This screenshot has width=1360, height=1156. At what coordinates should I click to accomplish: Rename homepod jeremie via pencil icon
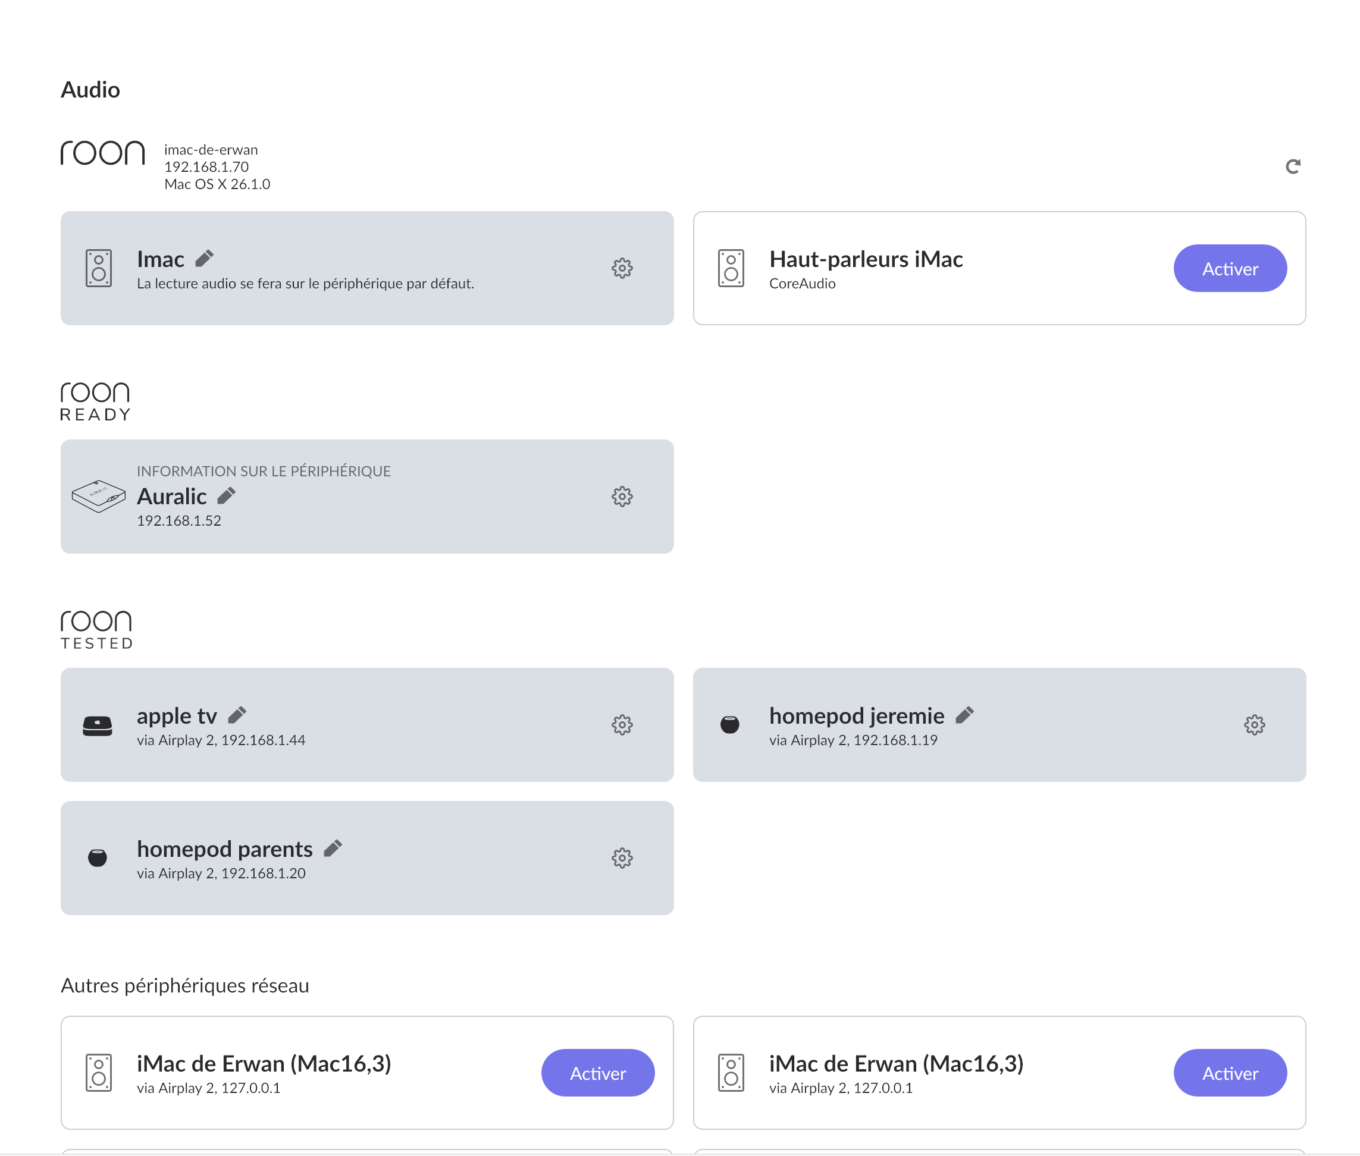coord(964,715)
